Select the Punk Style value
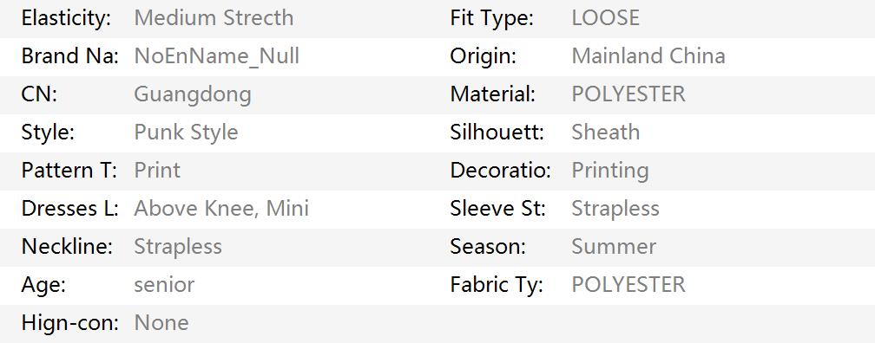This screenshot has width=875, height=343. pos(186,133)
